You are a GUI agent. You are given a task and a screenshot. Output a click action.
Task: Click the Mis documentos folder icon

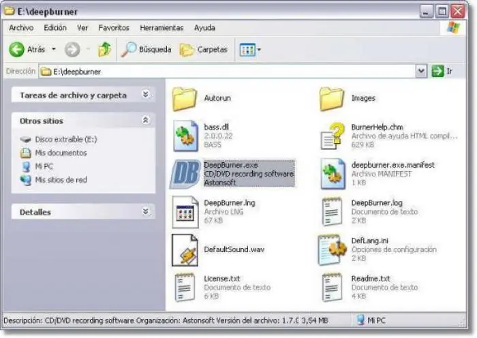pyautogui.click(x=26, y=153)
